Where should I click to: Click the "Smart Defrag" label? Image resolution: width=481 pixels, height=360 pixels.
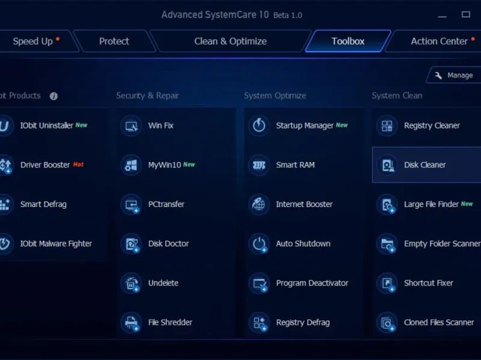click(43, 204)
